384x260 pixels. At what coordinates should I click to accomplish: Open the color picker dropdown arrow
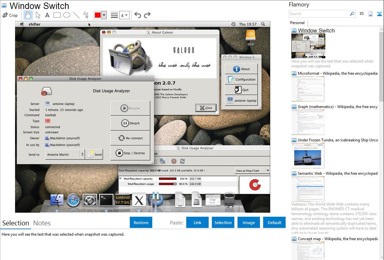pyautogui.click(x=104, y=15)
